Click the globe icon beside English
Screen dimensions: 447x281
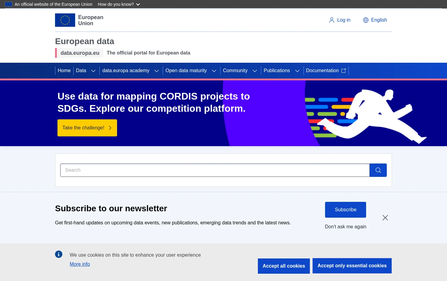tap(366, 20)
